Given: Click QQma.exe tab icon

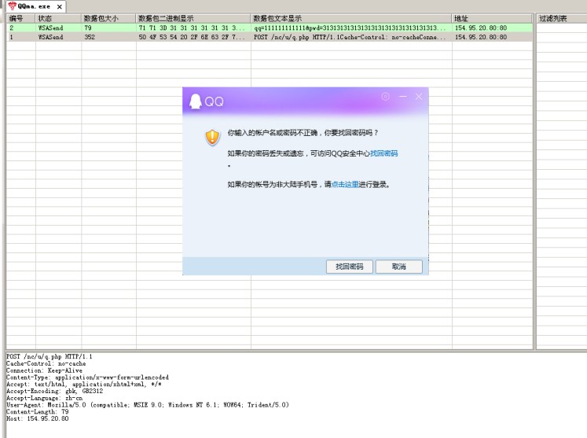Looking at the screenshot, I should 13,6.
